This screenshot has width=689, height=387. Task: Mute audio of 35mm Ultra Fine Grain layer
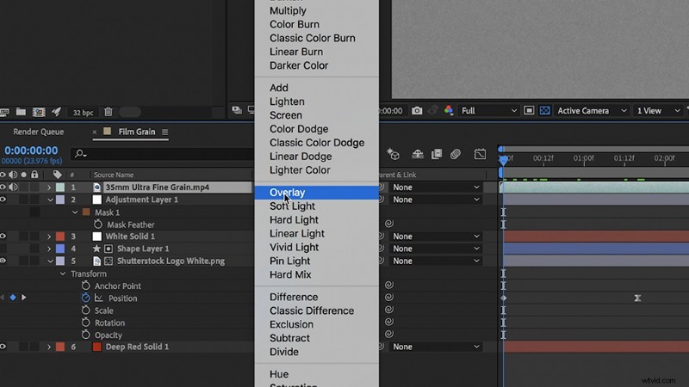tap(13, 187)
